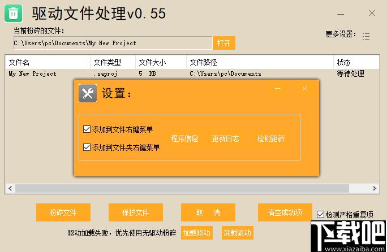Close the orange settings dialog
This screenshot has height=252, width=387.
(x=304, y=89)
